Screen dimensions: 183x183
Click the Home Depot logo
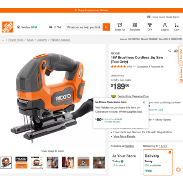point(8,27)
